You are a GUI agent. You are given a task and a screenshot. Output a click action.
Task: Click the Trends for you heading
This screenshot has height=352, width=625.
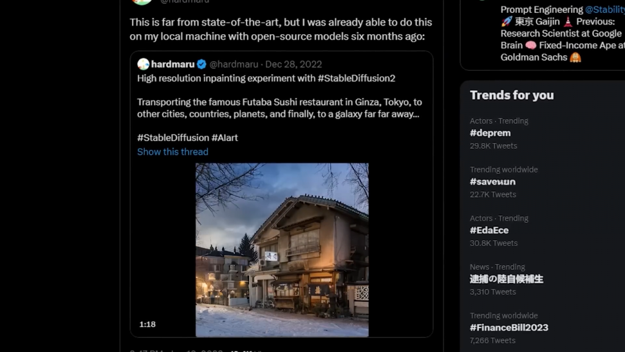point(511,95)
